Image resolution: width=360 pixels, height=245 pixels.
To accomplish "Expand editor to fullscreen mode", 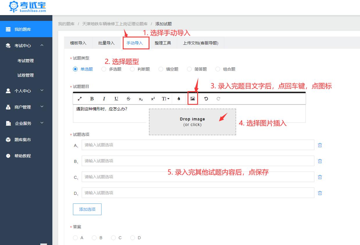I will pyautogui.click(x=80, y=99).
